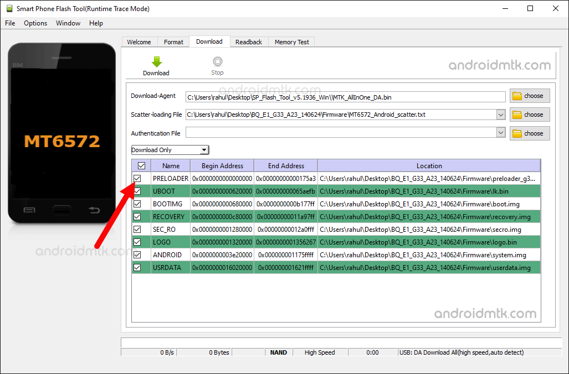Uncheck the SEC_RO checkbox
Viewport: 569px width, 374px height.
137,229
